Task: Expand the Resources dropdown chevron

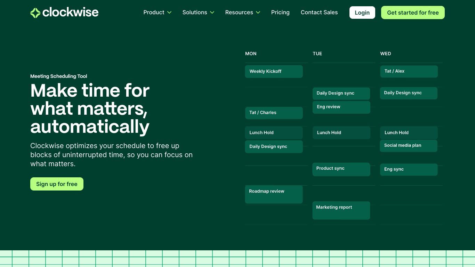Action: coord(258,13)
